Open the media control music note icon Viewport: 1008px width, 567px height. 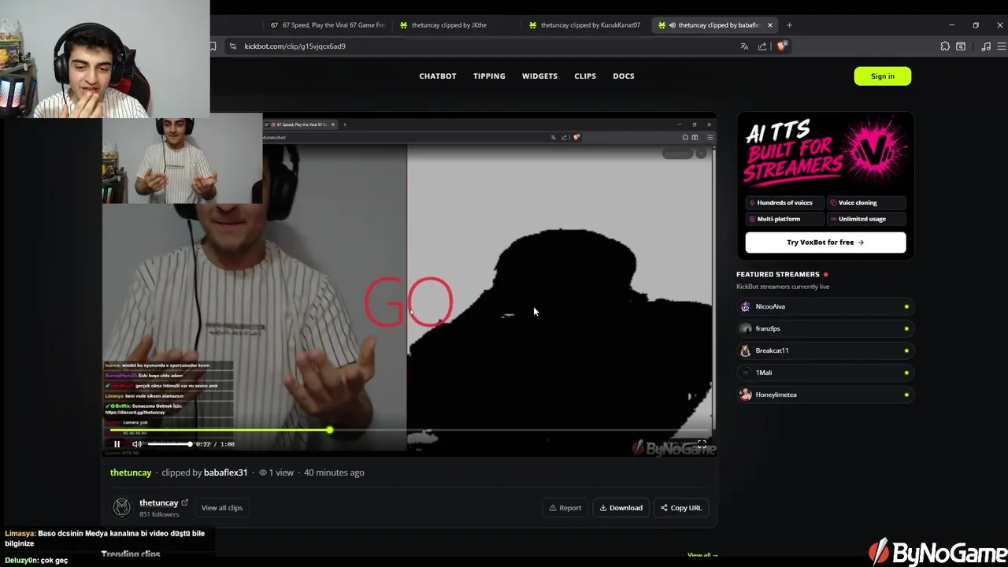(986, 46)
